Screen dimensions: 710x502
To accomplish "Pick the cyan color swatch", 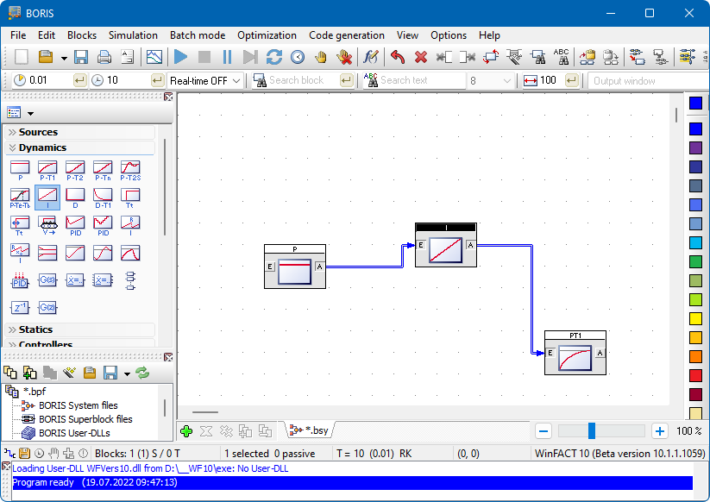I will pyautogui.click(x=695, y=242).
